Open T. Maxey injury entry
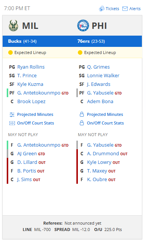 click(97, 171)
